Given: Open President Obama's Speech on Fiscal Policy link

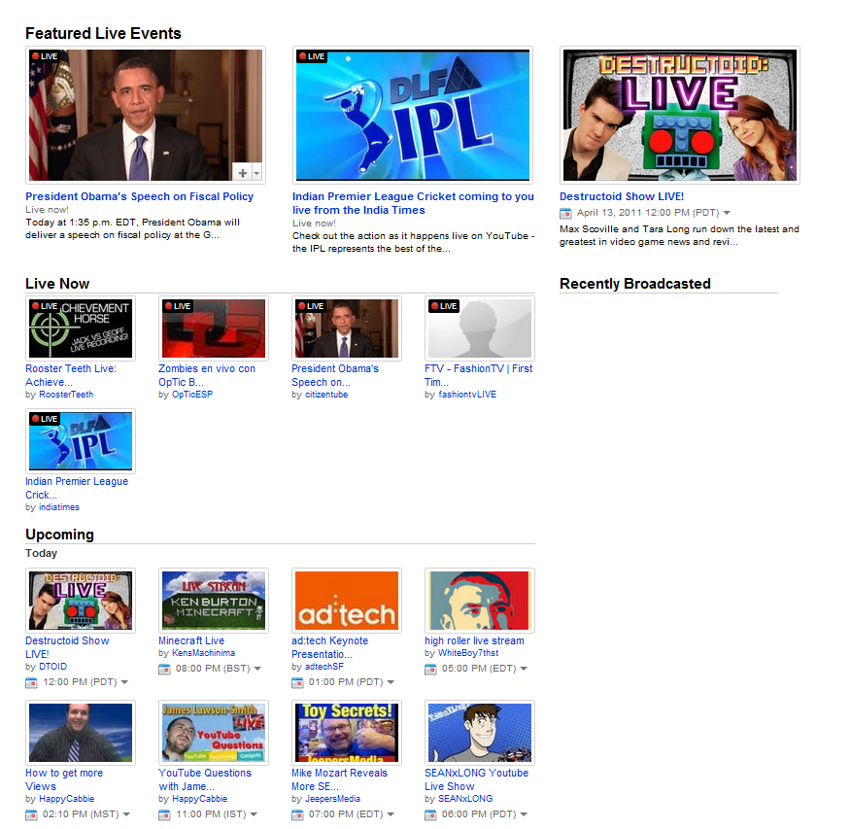Looking at the screenshot, I should pos(140,196).
